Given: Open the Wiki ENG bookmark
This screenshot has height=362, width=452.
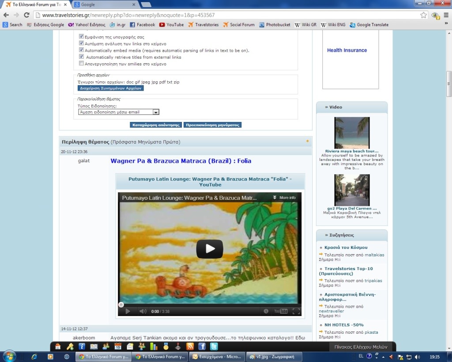Looking at the screenshot, I should pos(333,25).
